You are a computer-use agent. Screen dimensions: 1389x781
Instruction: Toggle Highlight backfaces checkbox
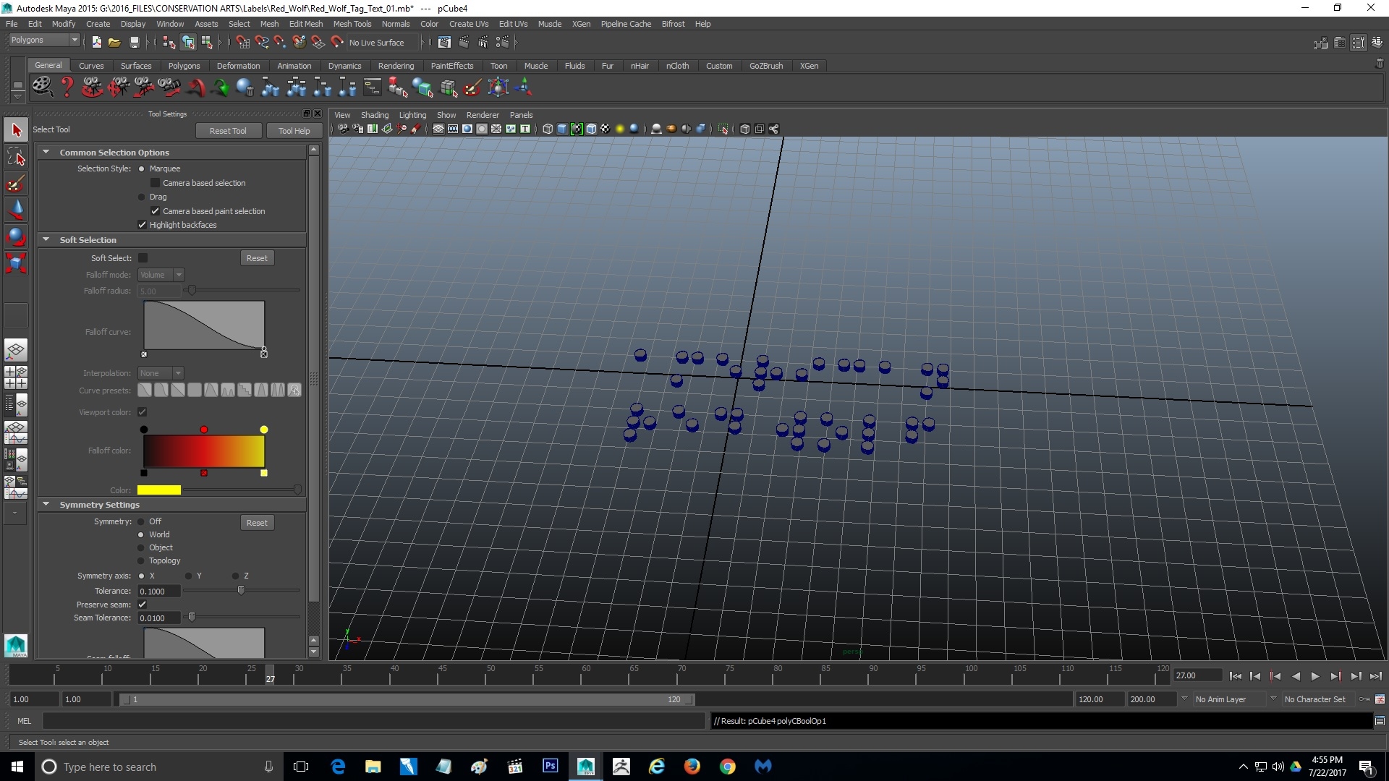142,225
